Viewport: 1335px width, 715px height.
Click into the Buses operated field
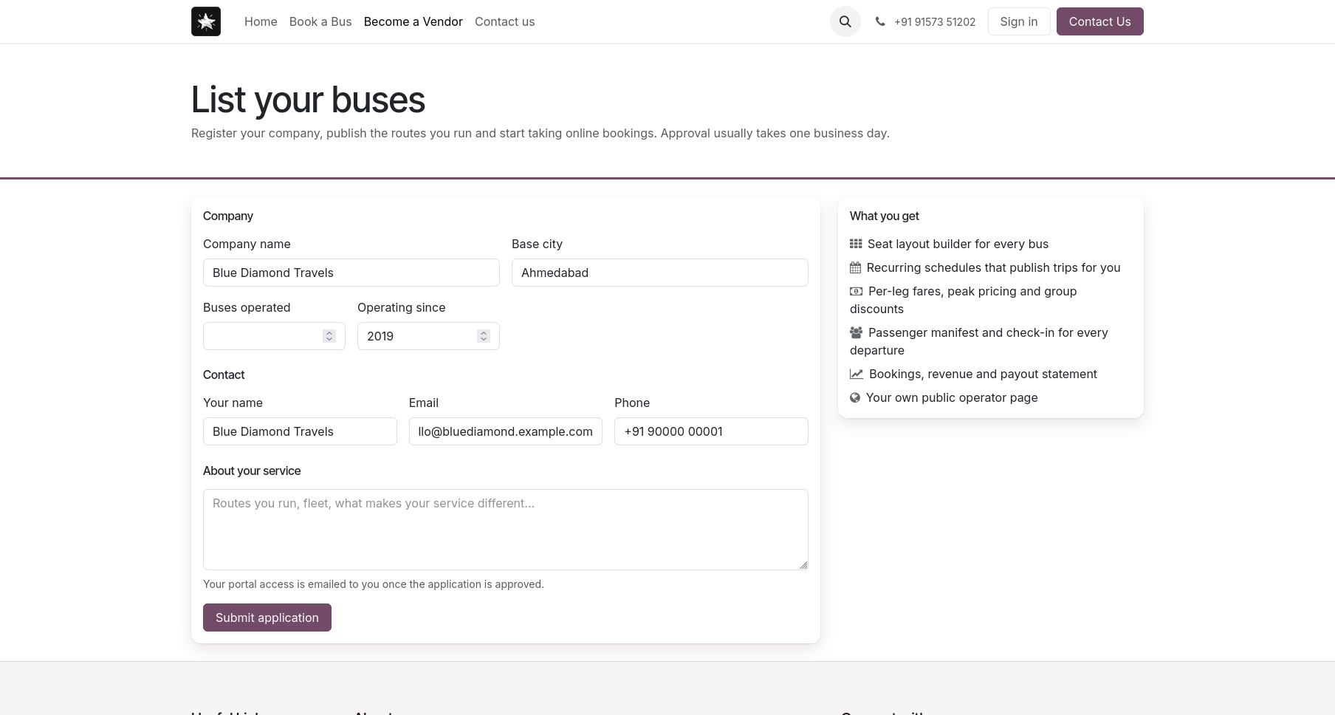[x=274, y=336]
